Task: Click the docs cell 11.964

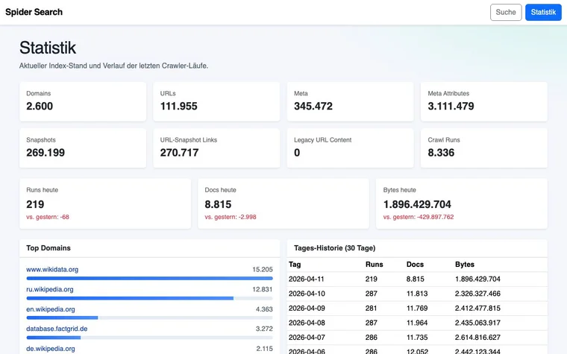Action: [417, 323]
